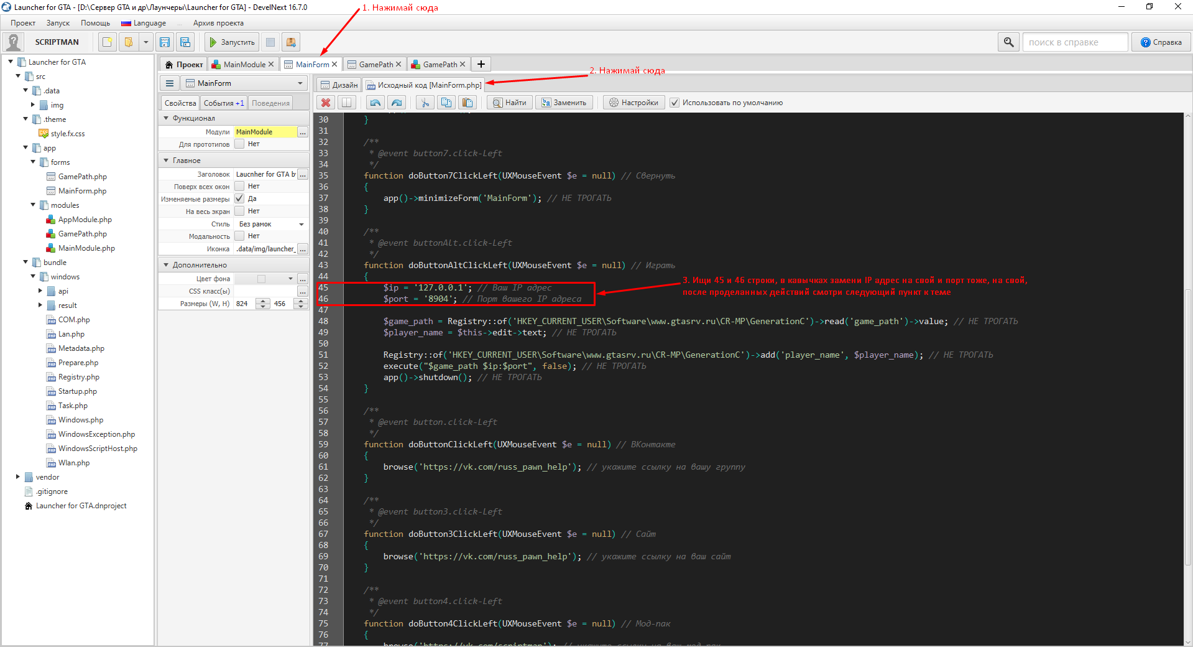This screenshot has width=1193, height=647.
Task: Click the save all icon
Action: [185, 42]
